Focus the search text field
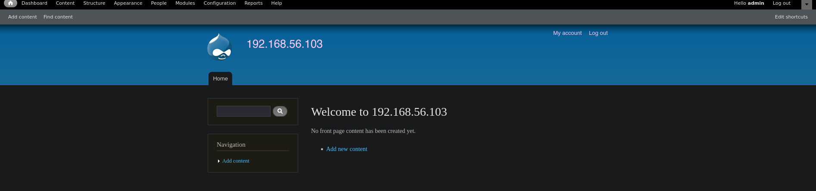The width and height of the screenshot is (816, 191). [243, 111]
